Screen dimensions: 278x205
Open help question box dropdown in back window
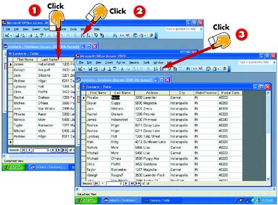tap(201, 29)
